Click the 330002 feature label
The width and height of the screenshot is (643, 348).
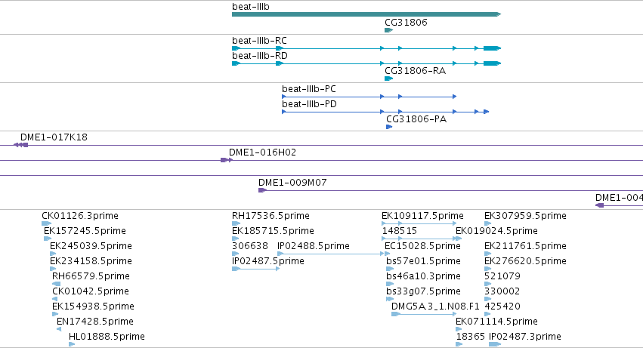(x=502, y=291)
